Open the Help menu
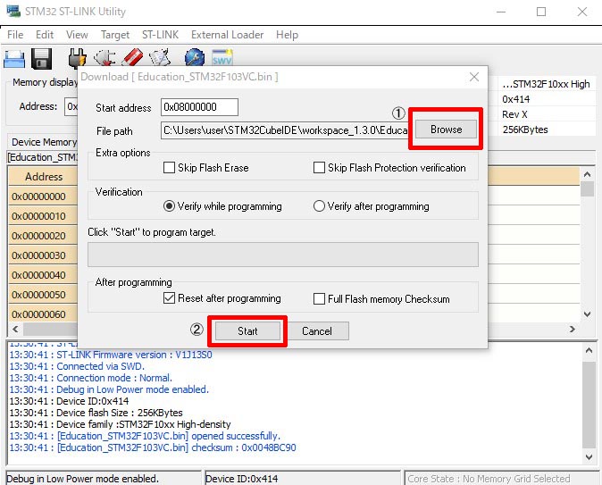This screenshot has height=485, width=602. [287, 35]
